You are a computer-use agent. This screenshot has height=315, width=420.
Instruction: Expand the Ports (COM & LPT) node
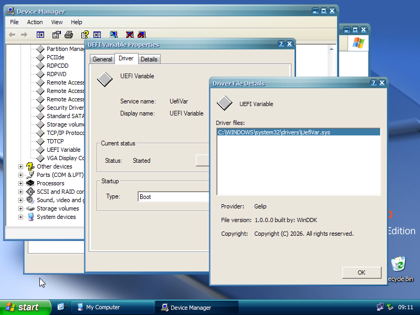point(20,175)
